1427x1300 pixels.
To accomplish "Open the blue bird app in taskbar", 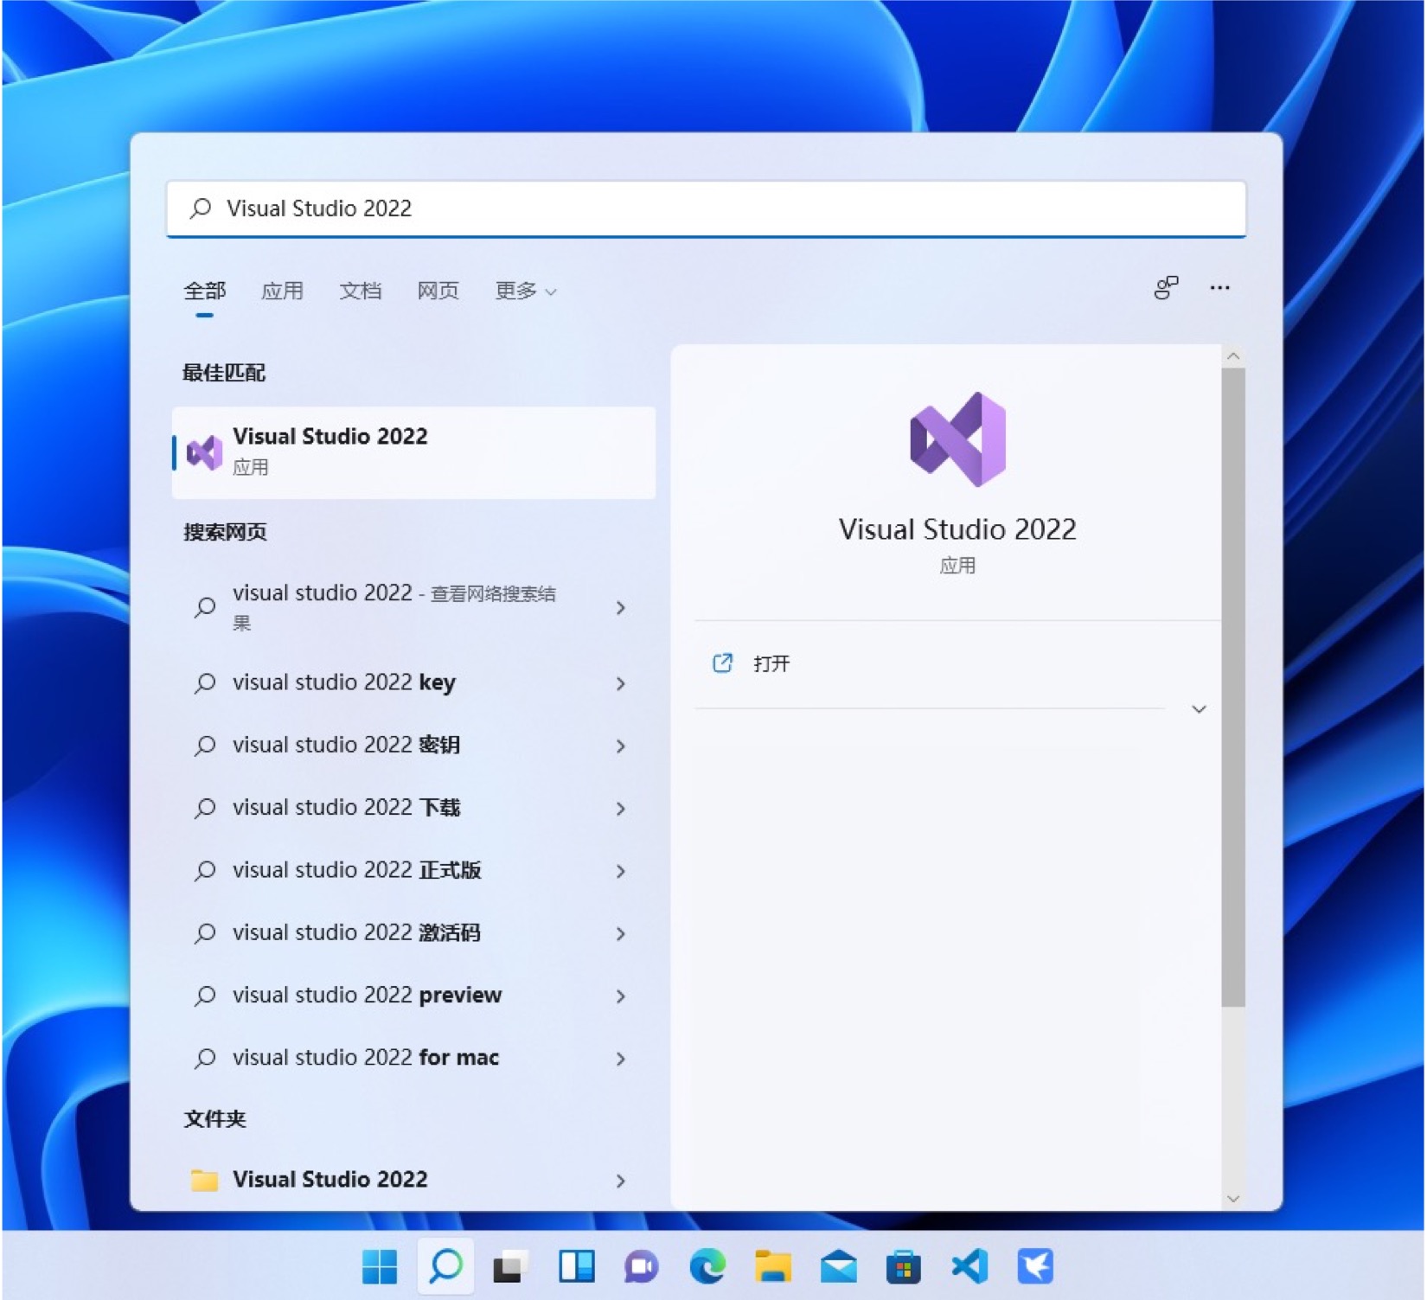I will (x=1035, y=1266).
